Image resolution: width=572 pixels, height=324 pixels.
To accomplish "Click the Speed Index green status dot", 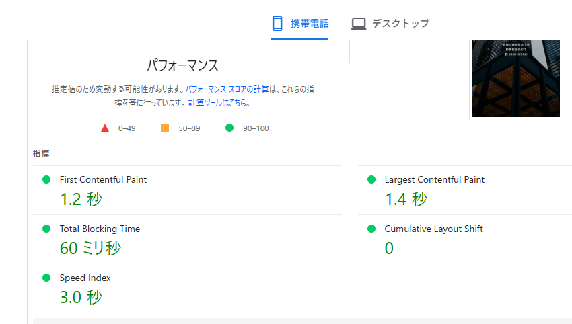I will [x=46, y=278].
